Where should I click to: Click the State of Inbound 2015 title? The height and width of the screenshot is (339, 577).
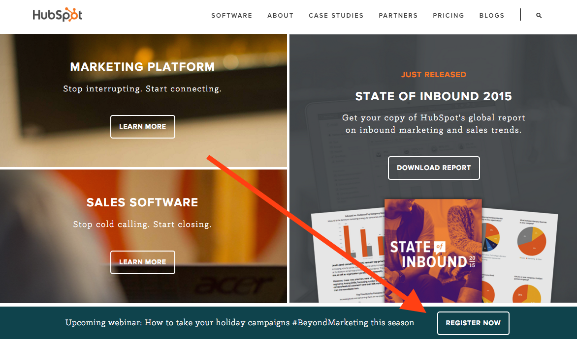(433, 96)
